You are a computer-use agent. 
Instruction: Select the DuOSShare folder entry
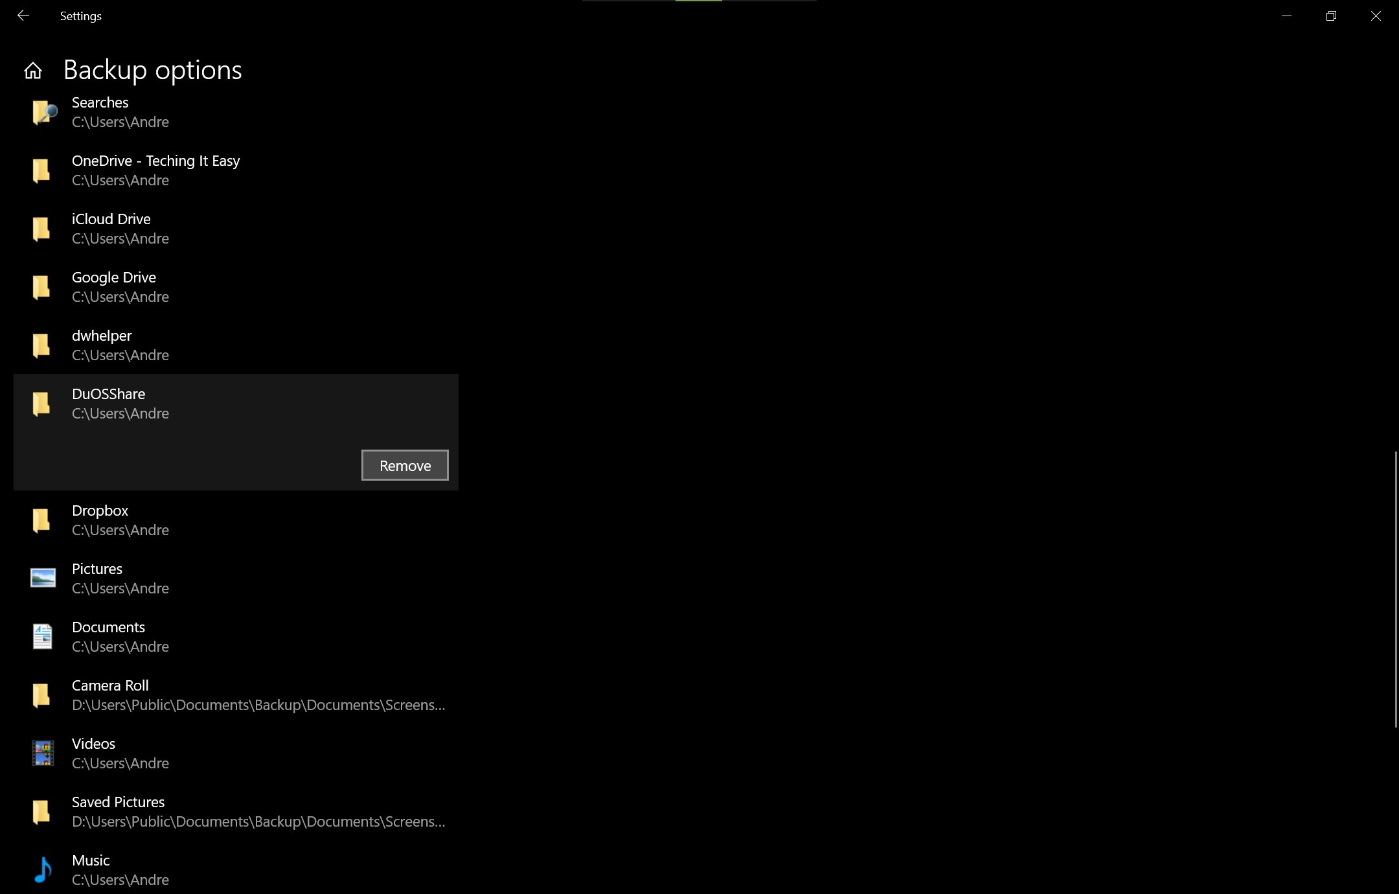[236, 403]
